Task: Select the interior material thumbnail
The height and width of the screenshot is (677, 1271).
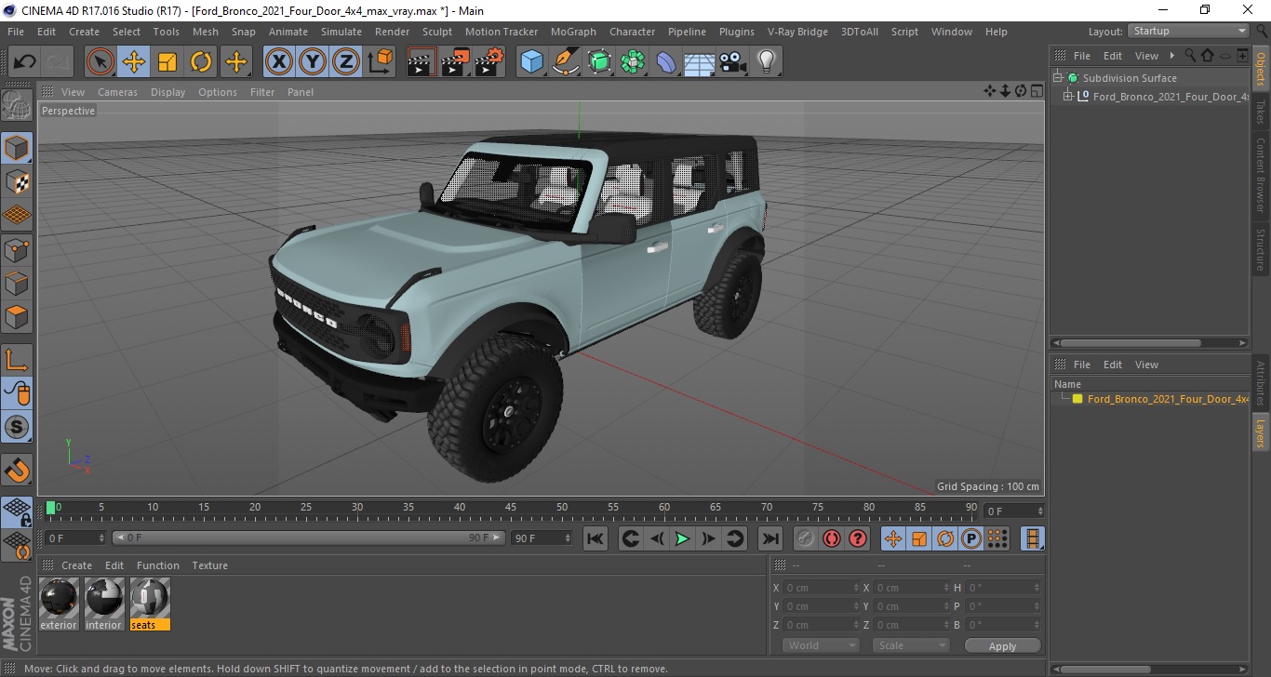Action: tap(104, 604)
